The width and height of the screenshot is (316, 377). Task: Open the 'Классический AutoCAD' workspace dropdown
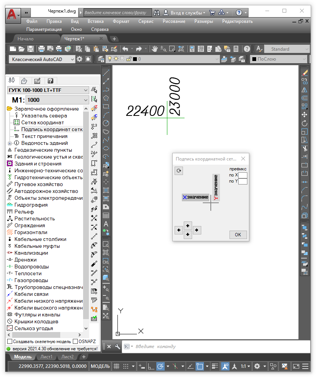(x=42, y=59)
